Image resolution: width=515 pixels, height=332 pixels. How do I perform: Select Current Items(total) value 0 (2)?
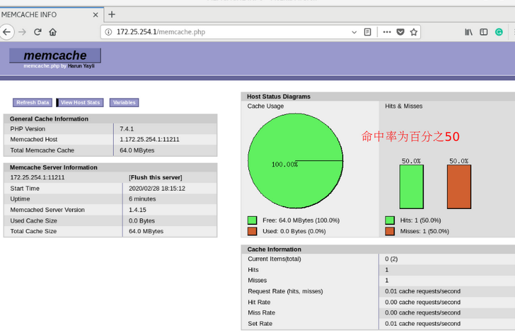point(391,259)
